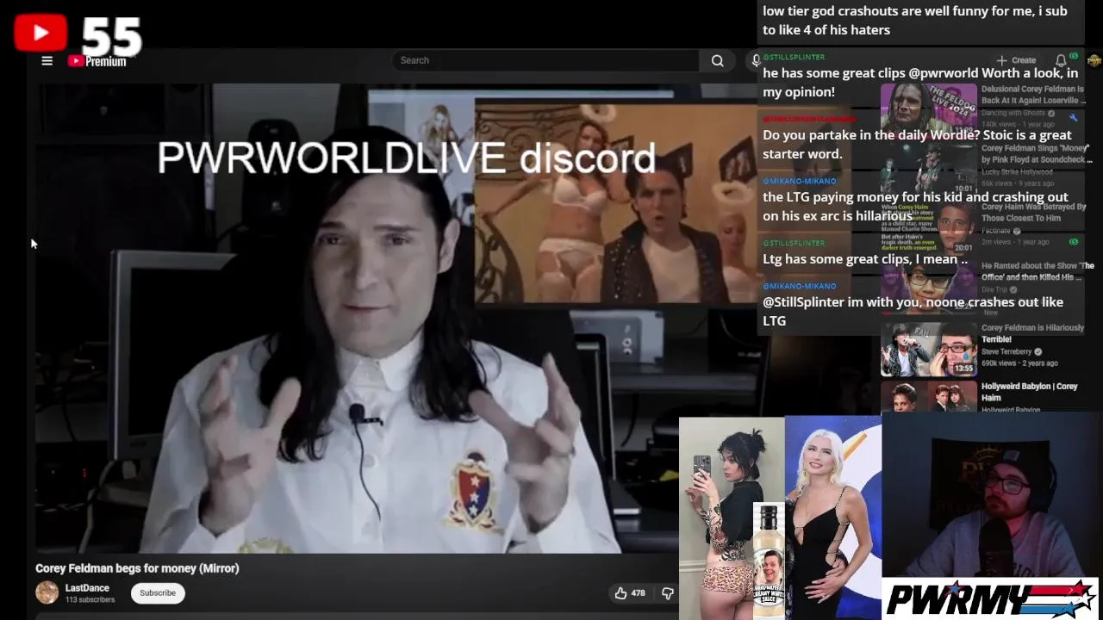Open the "Delusional Corey Feldman Is Back At It Again" title
Screen dimensions: 1103x620
point(1032,95)
